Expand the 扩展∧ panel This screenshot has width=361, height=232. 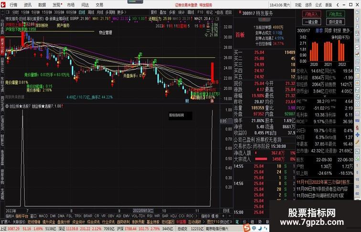[6, 222]
